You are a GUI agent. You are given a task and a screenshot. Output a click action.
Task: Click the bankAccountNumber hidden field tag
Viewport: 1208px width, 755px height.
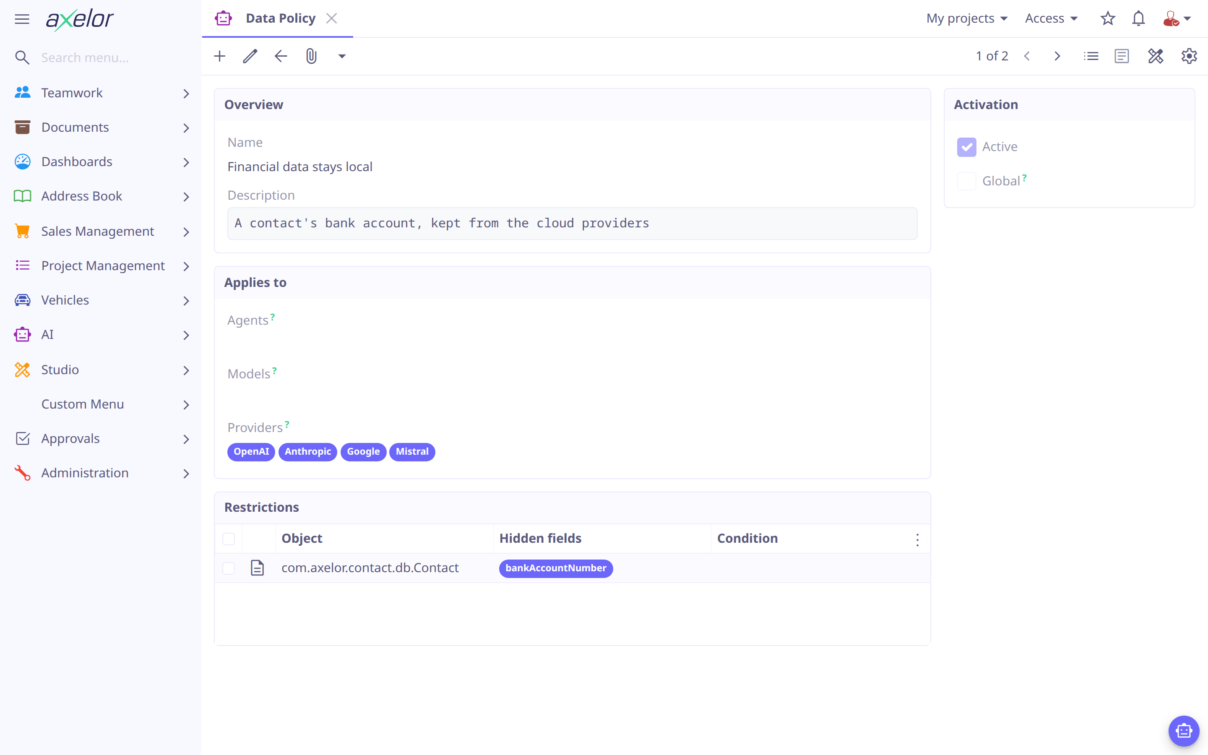coord(556,568)
